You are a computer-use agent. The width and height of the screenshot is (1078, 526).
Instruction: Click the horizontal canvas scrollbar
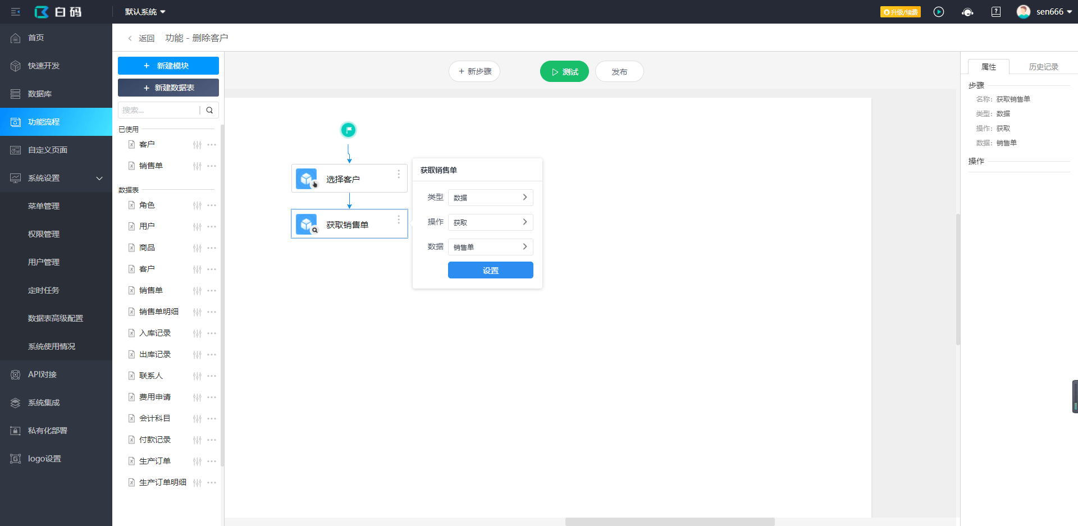[x=669, y=522]
